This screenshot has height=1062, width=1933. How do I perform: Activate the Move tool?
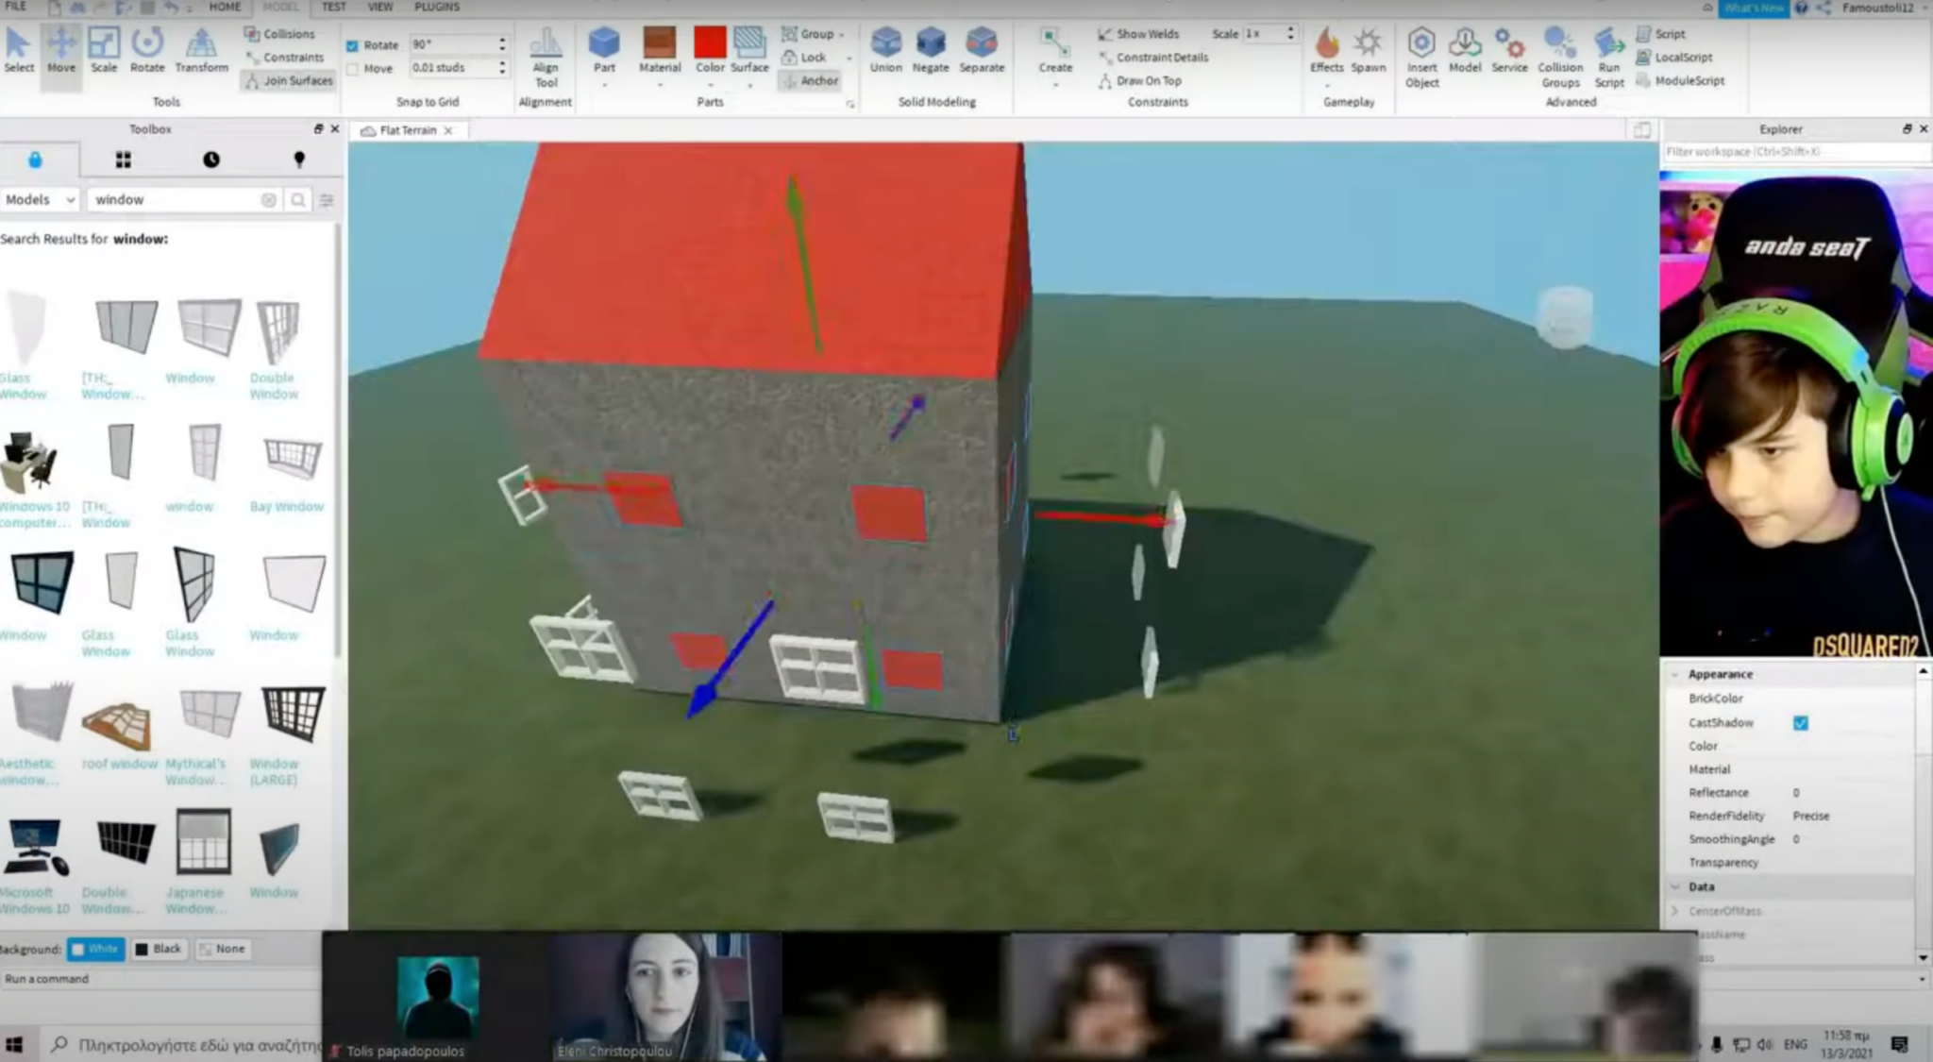tap(61, 50)
